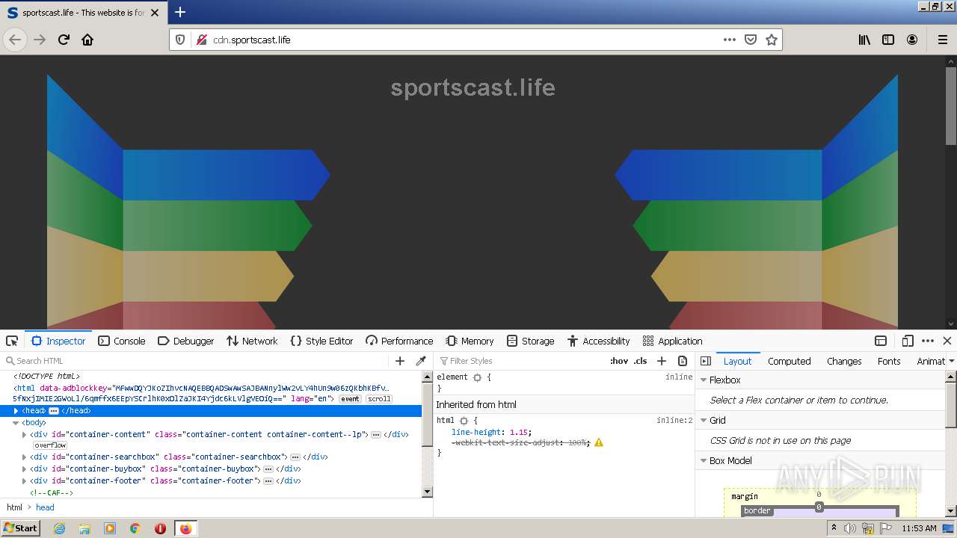Go to the Firefox home page
This screenshot has width=957, height=538.
87,40
